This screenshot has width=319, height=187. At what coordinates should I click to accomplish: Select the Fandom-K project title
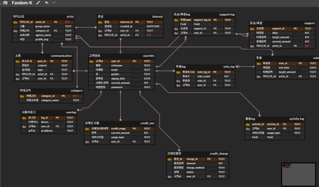[22, 3]
